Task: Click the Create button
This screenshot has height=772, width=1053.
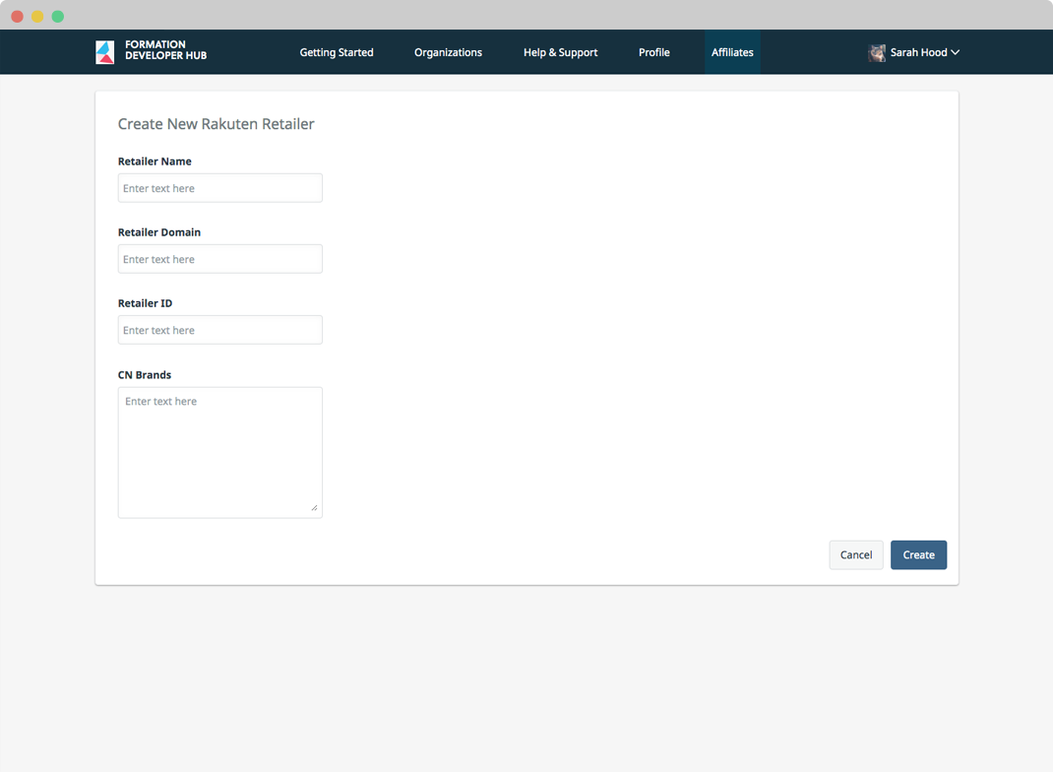Action: coord(919,555)
